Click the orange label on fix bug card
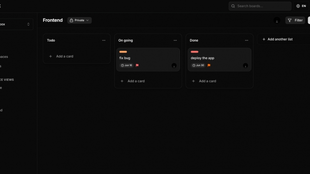Image resolution: width=310 pixels, height=174 pixels. tap(123, 52)
